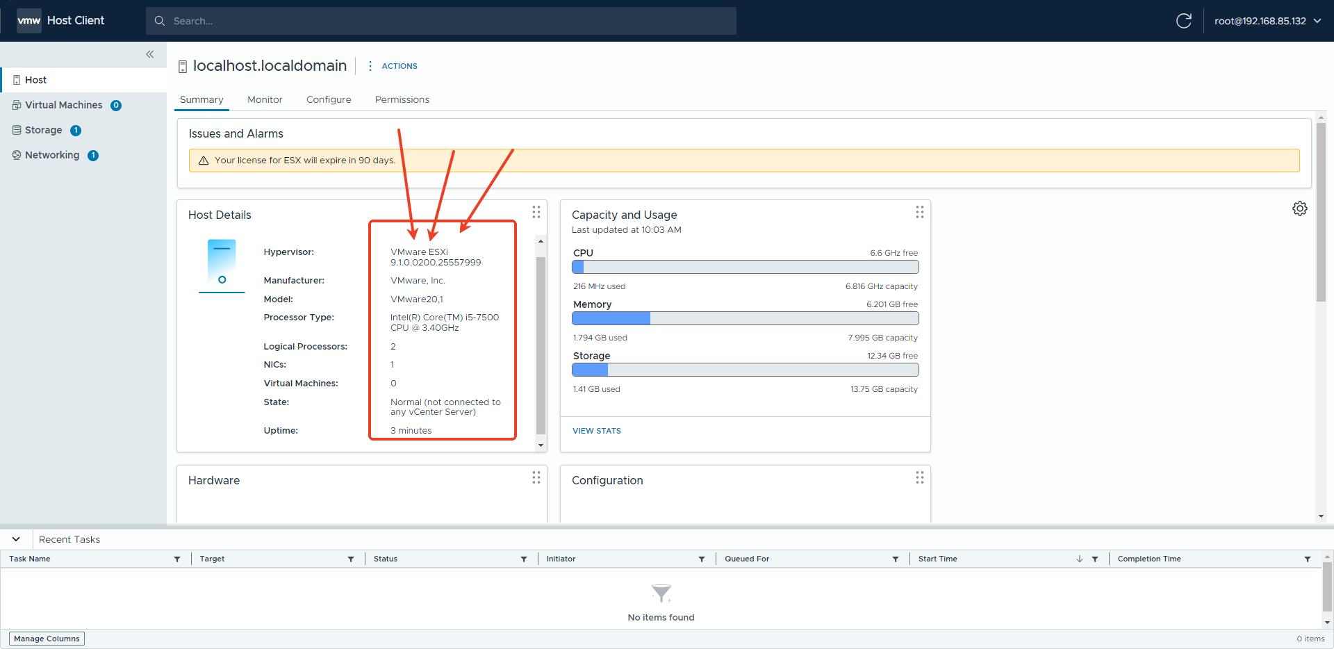Open the root@192.168.85.132 user menu

pyautogui.click(x=1267, y=21)
